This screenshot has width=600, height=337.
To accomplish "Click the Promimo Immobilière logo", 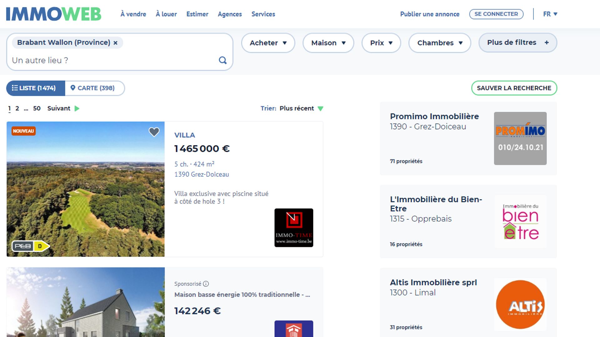I will pos(520,138).
